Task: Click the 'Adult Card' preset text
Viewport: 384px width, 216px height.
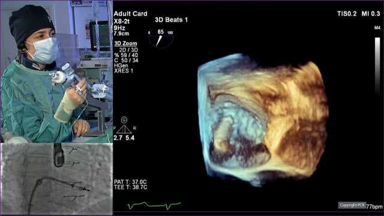Action: 131,14
